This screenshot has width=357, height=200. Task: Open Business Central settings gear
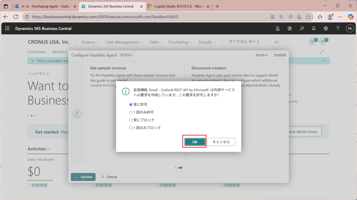pos(326,28)
